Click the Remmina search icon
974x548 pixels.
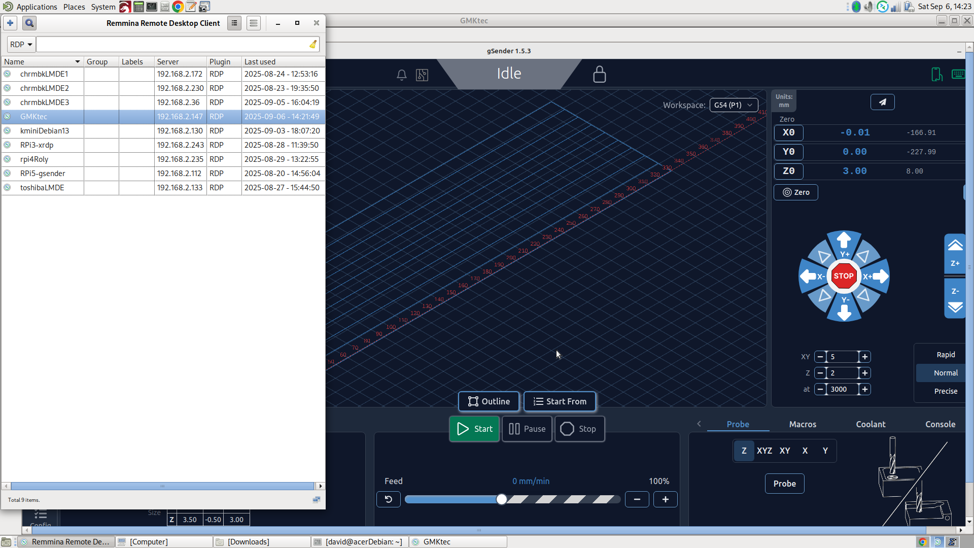pyautogui.click(x=29, y=23)
